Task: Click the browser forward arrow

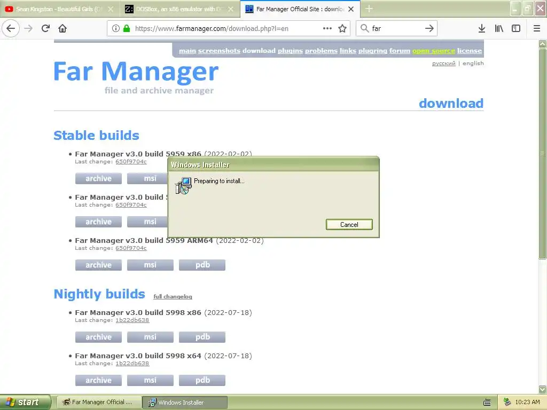Action: [x=28, y=28]
